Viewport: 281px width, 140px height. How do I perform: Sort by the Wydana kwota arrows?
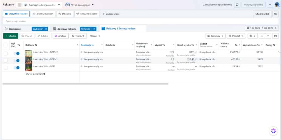point(236,45)
